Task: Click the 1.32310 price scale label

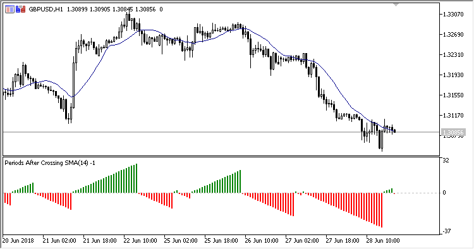Action: tap(453, 55)
